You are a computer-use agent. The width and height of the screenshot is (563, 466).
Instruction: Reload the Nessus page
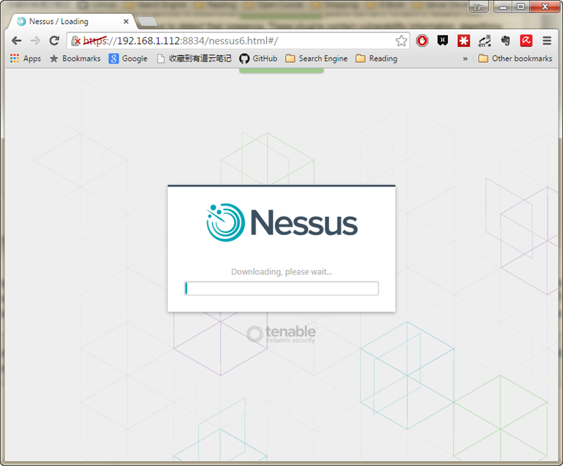tap(54, 40)
